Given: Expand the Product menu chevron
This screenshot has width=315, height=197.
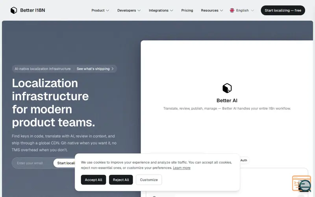Looking at the screenshot, I should coord(107,11).
